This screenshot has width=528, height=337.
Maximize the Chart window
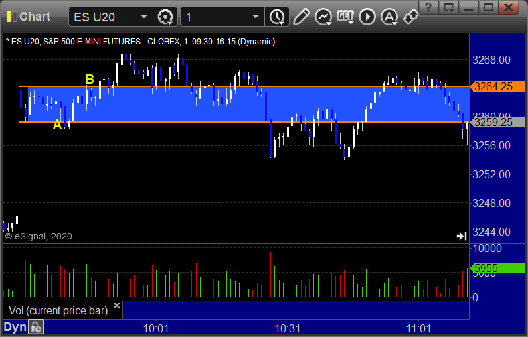(489, 7)
